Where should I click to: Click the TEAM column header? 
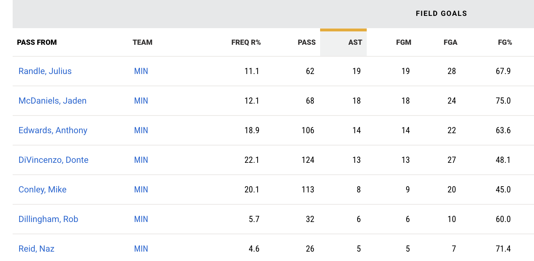pyautogui.click(x=142, y=42)
